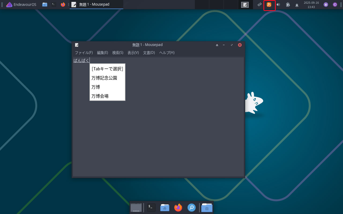Choose the 万博記念公園 suggestion
343x214 pixels.
pyautogui.click(x=107, y=78)
